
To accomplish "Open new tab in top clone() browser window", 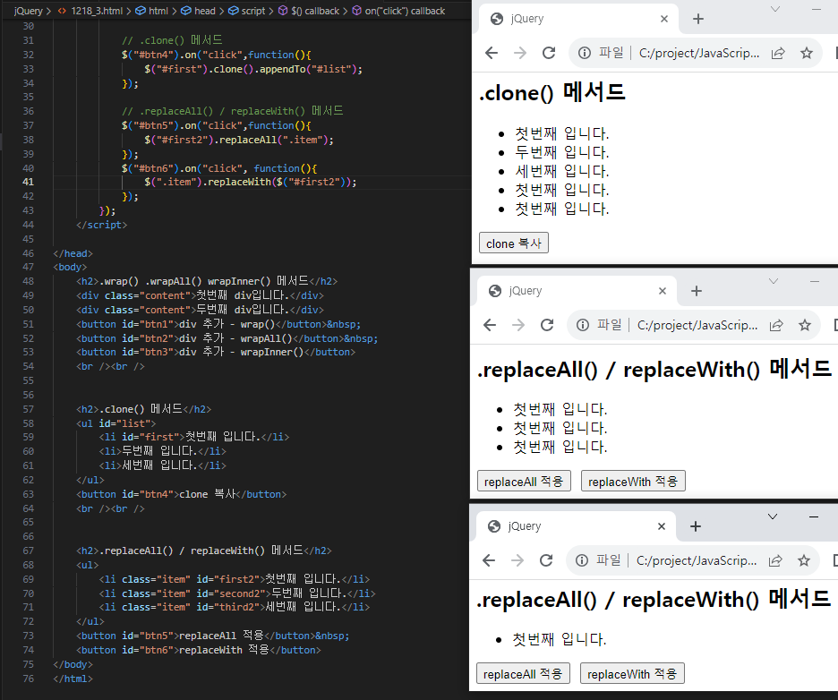I will pyautogui.click(x=698, y=19).
